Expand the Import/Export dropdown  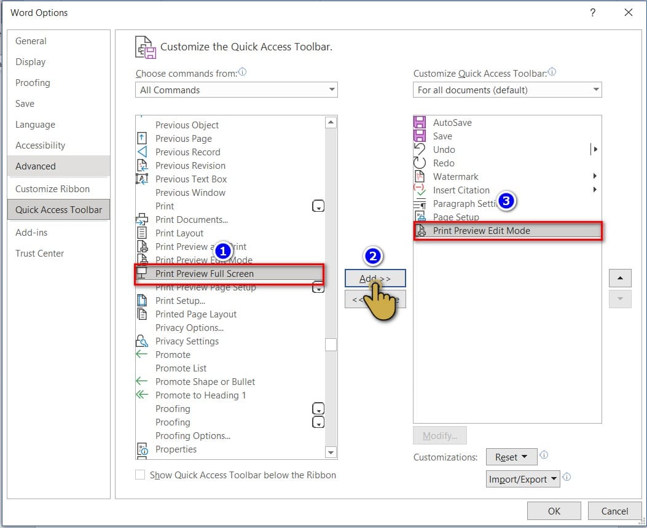[523, 479]
